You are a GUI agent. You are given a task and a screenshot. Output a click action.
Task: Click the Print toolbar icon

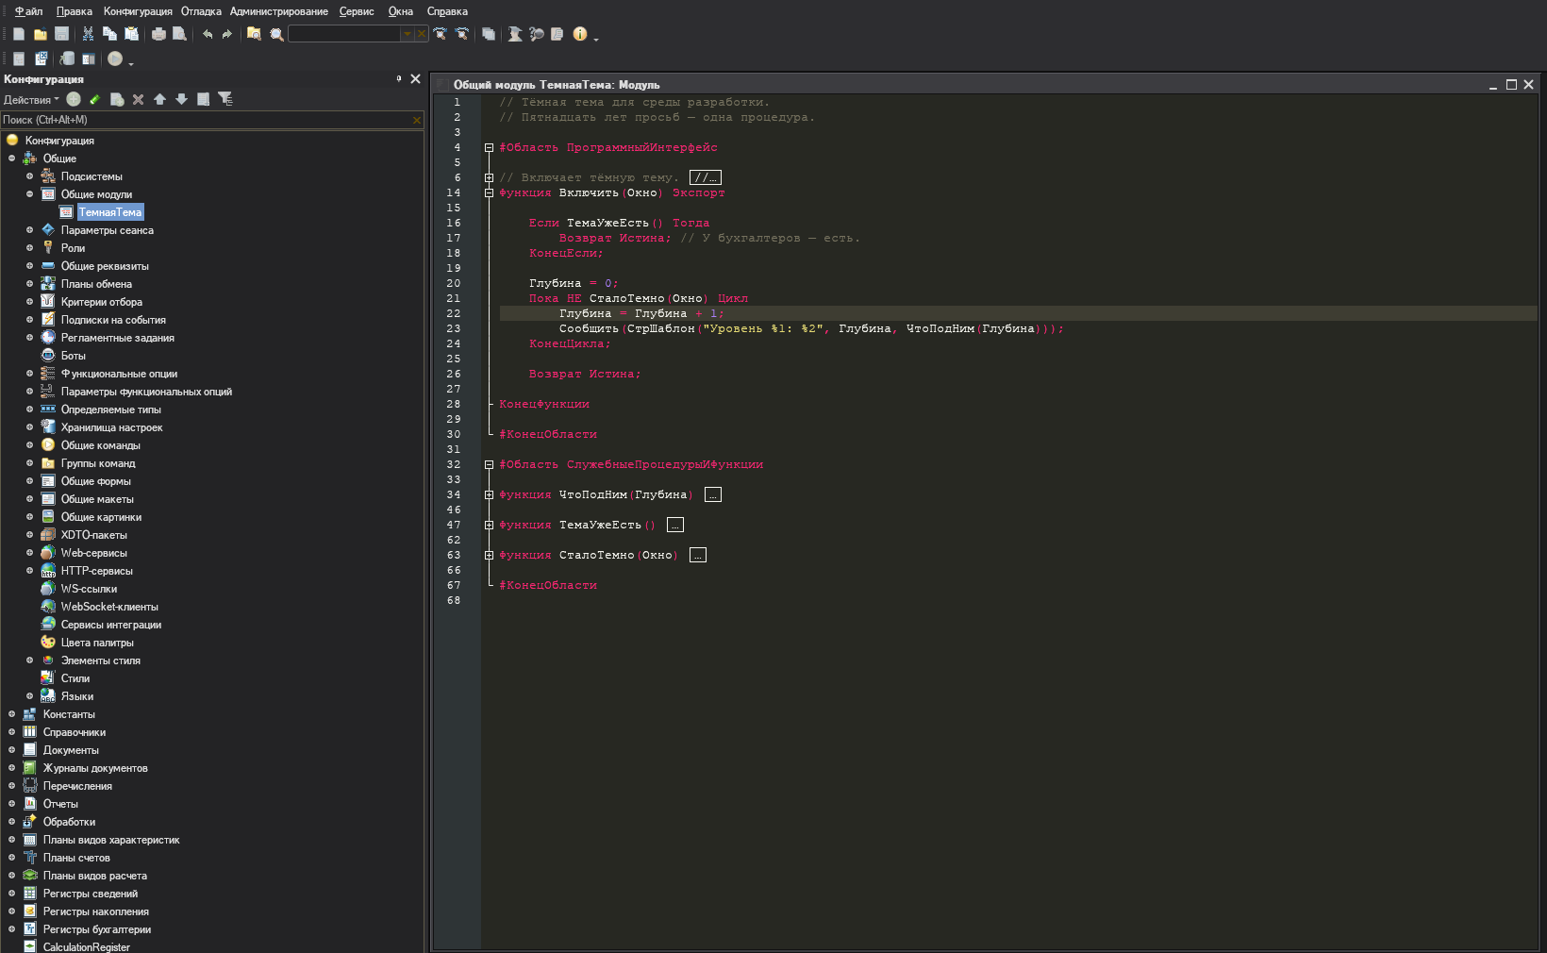(158, 34)
